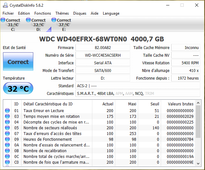Viewport: 205px width, 170px height.
Task: Click the Standard field ACS-2
Action: point(138,86)
